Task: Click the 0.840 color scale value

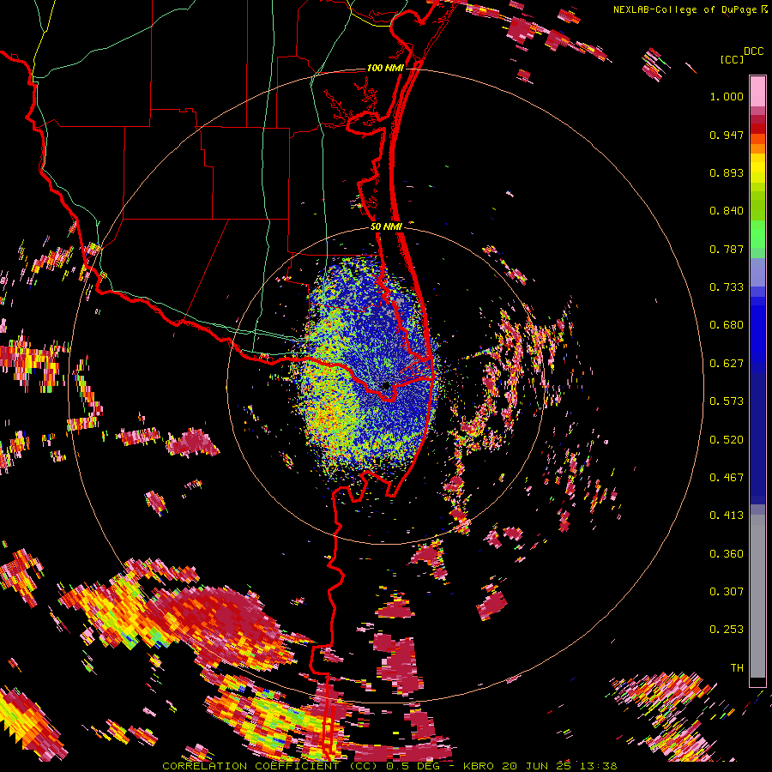Action: click(727, 211)
